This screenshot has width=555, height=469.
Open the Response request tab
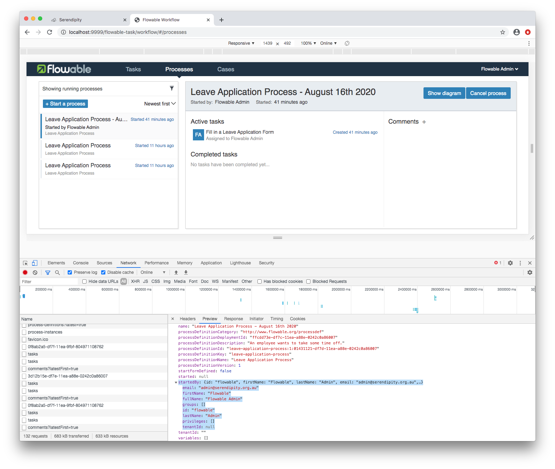233,319
